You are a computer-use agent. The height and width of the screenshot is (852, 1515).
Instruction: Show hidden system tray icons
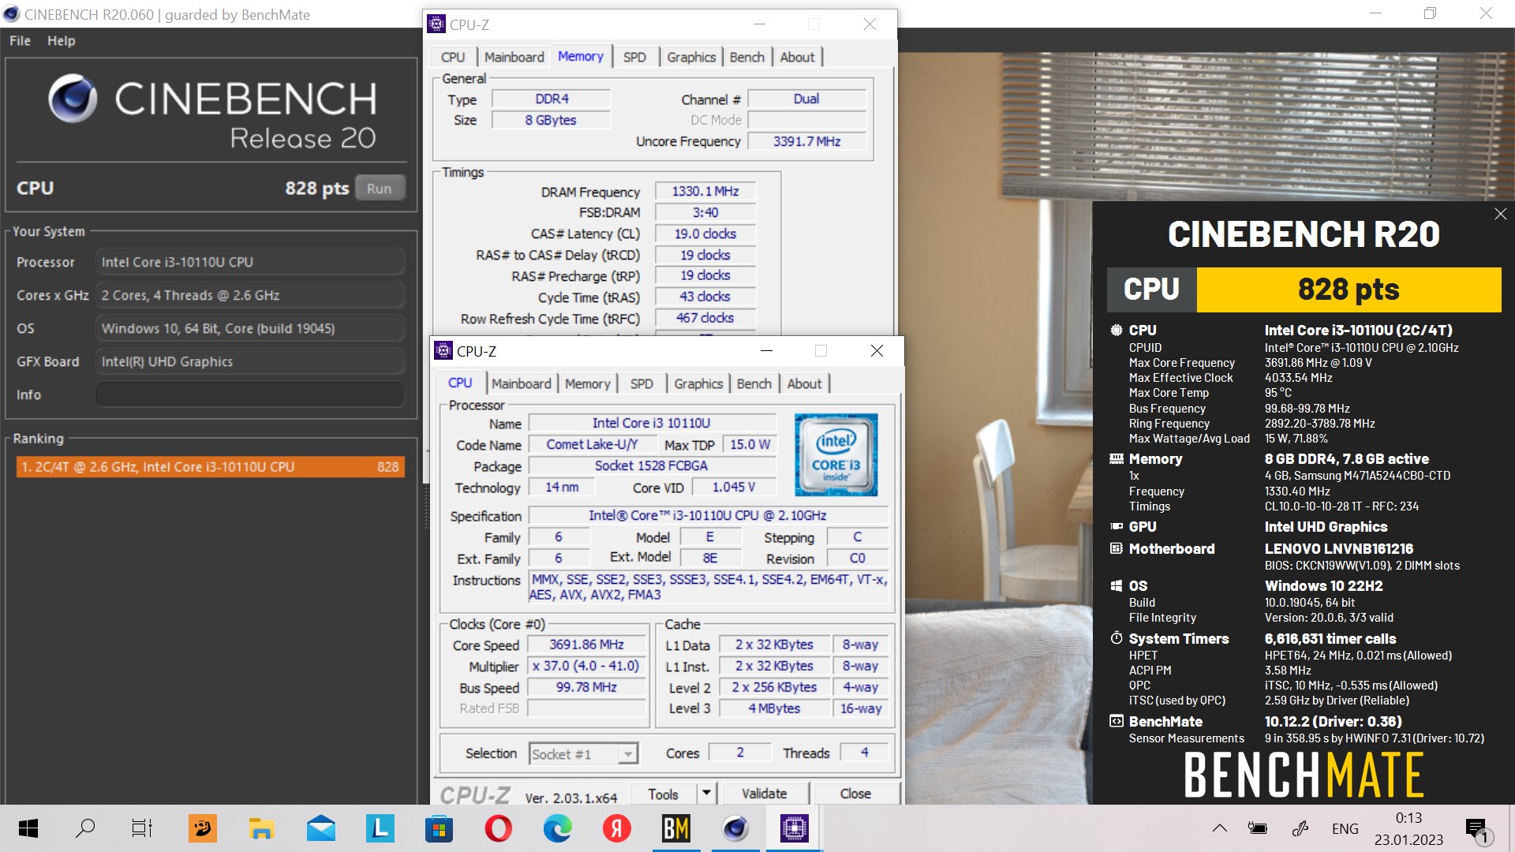click(1220, 828)
